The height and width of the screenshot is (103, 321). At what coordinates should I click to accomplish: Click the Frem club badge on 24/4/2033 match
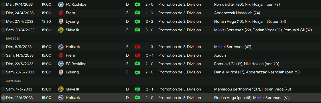61,13
